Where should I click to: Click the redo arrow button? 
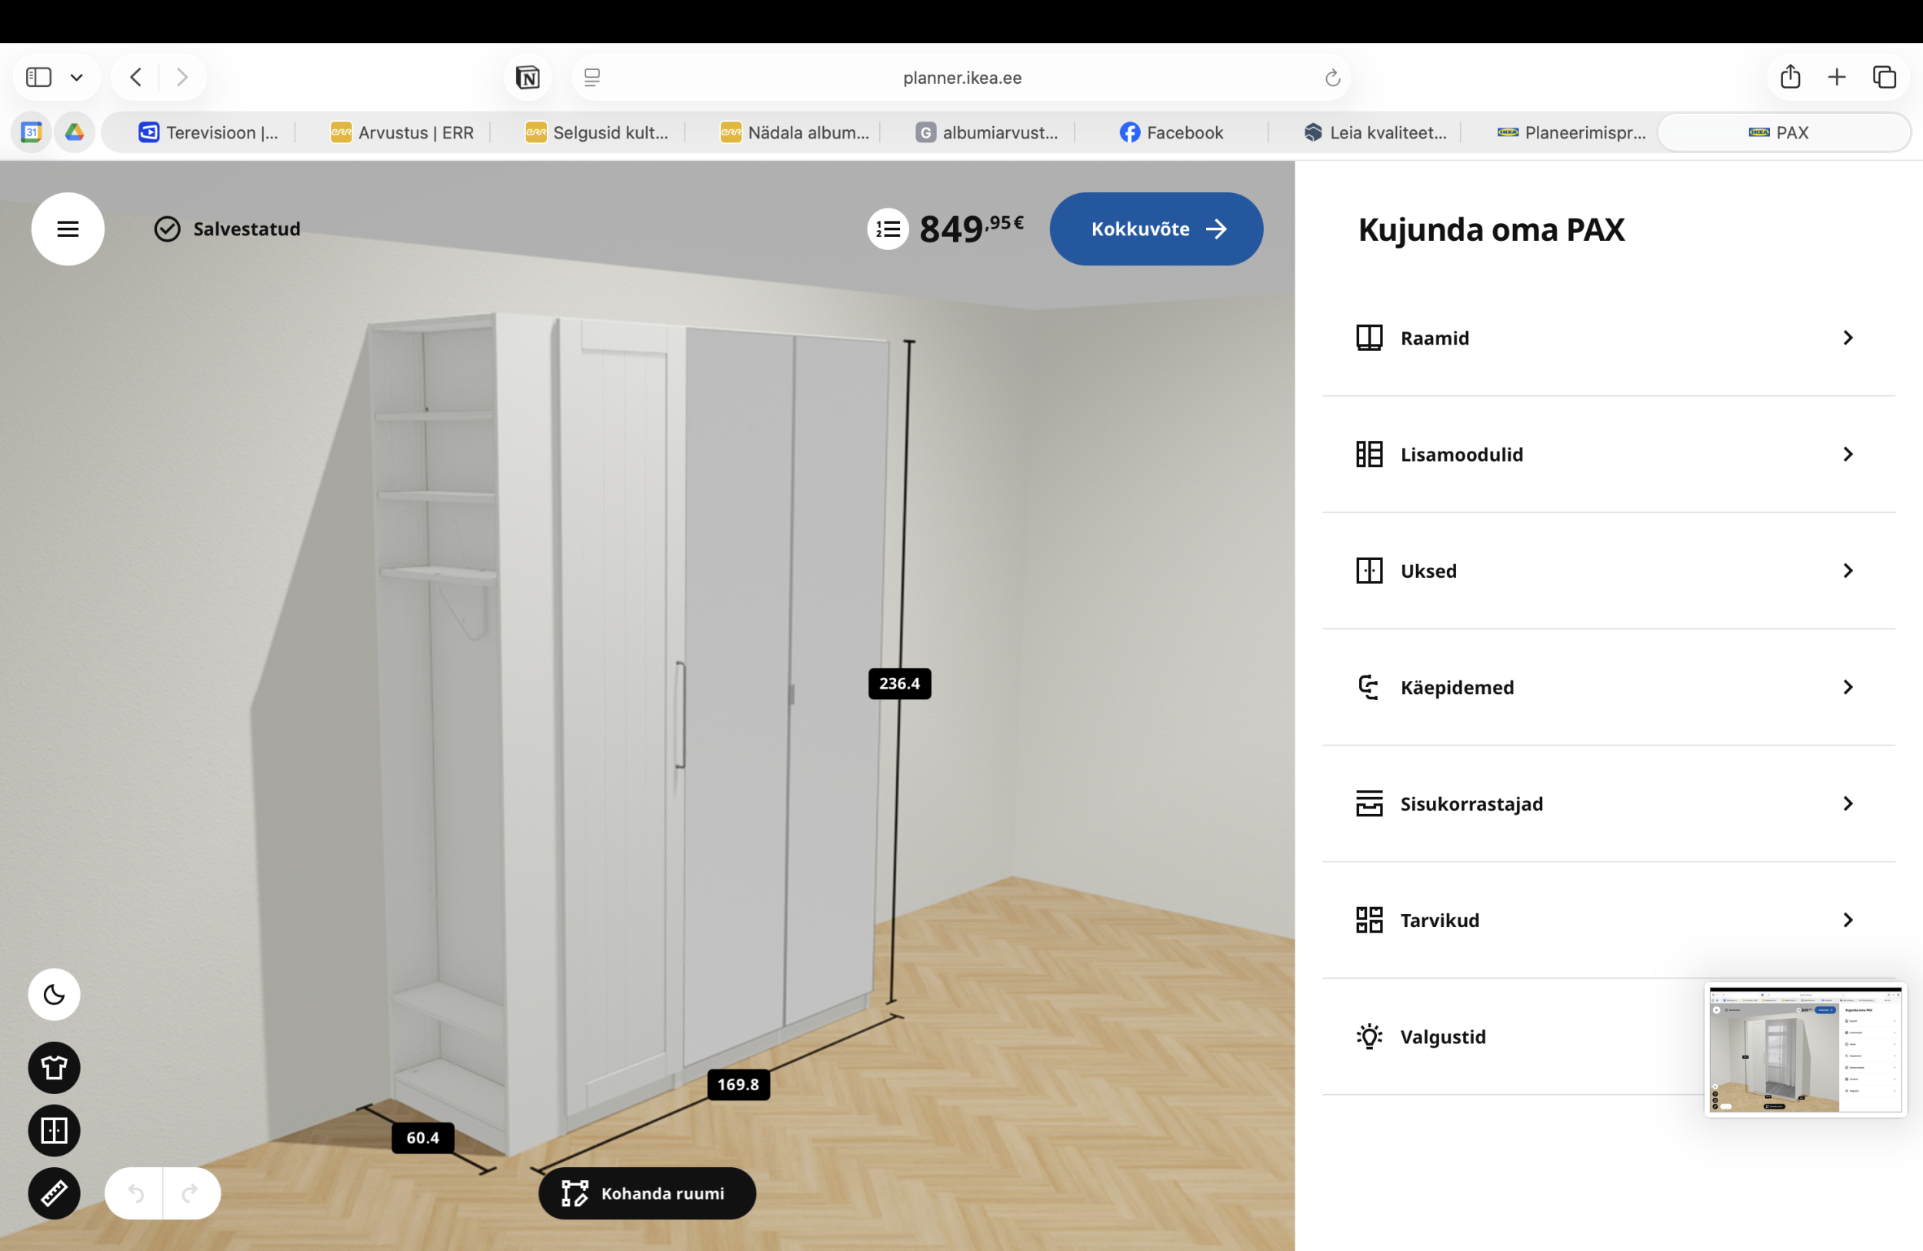191,1193
